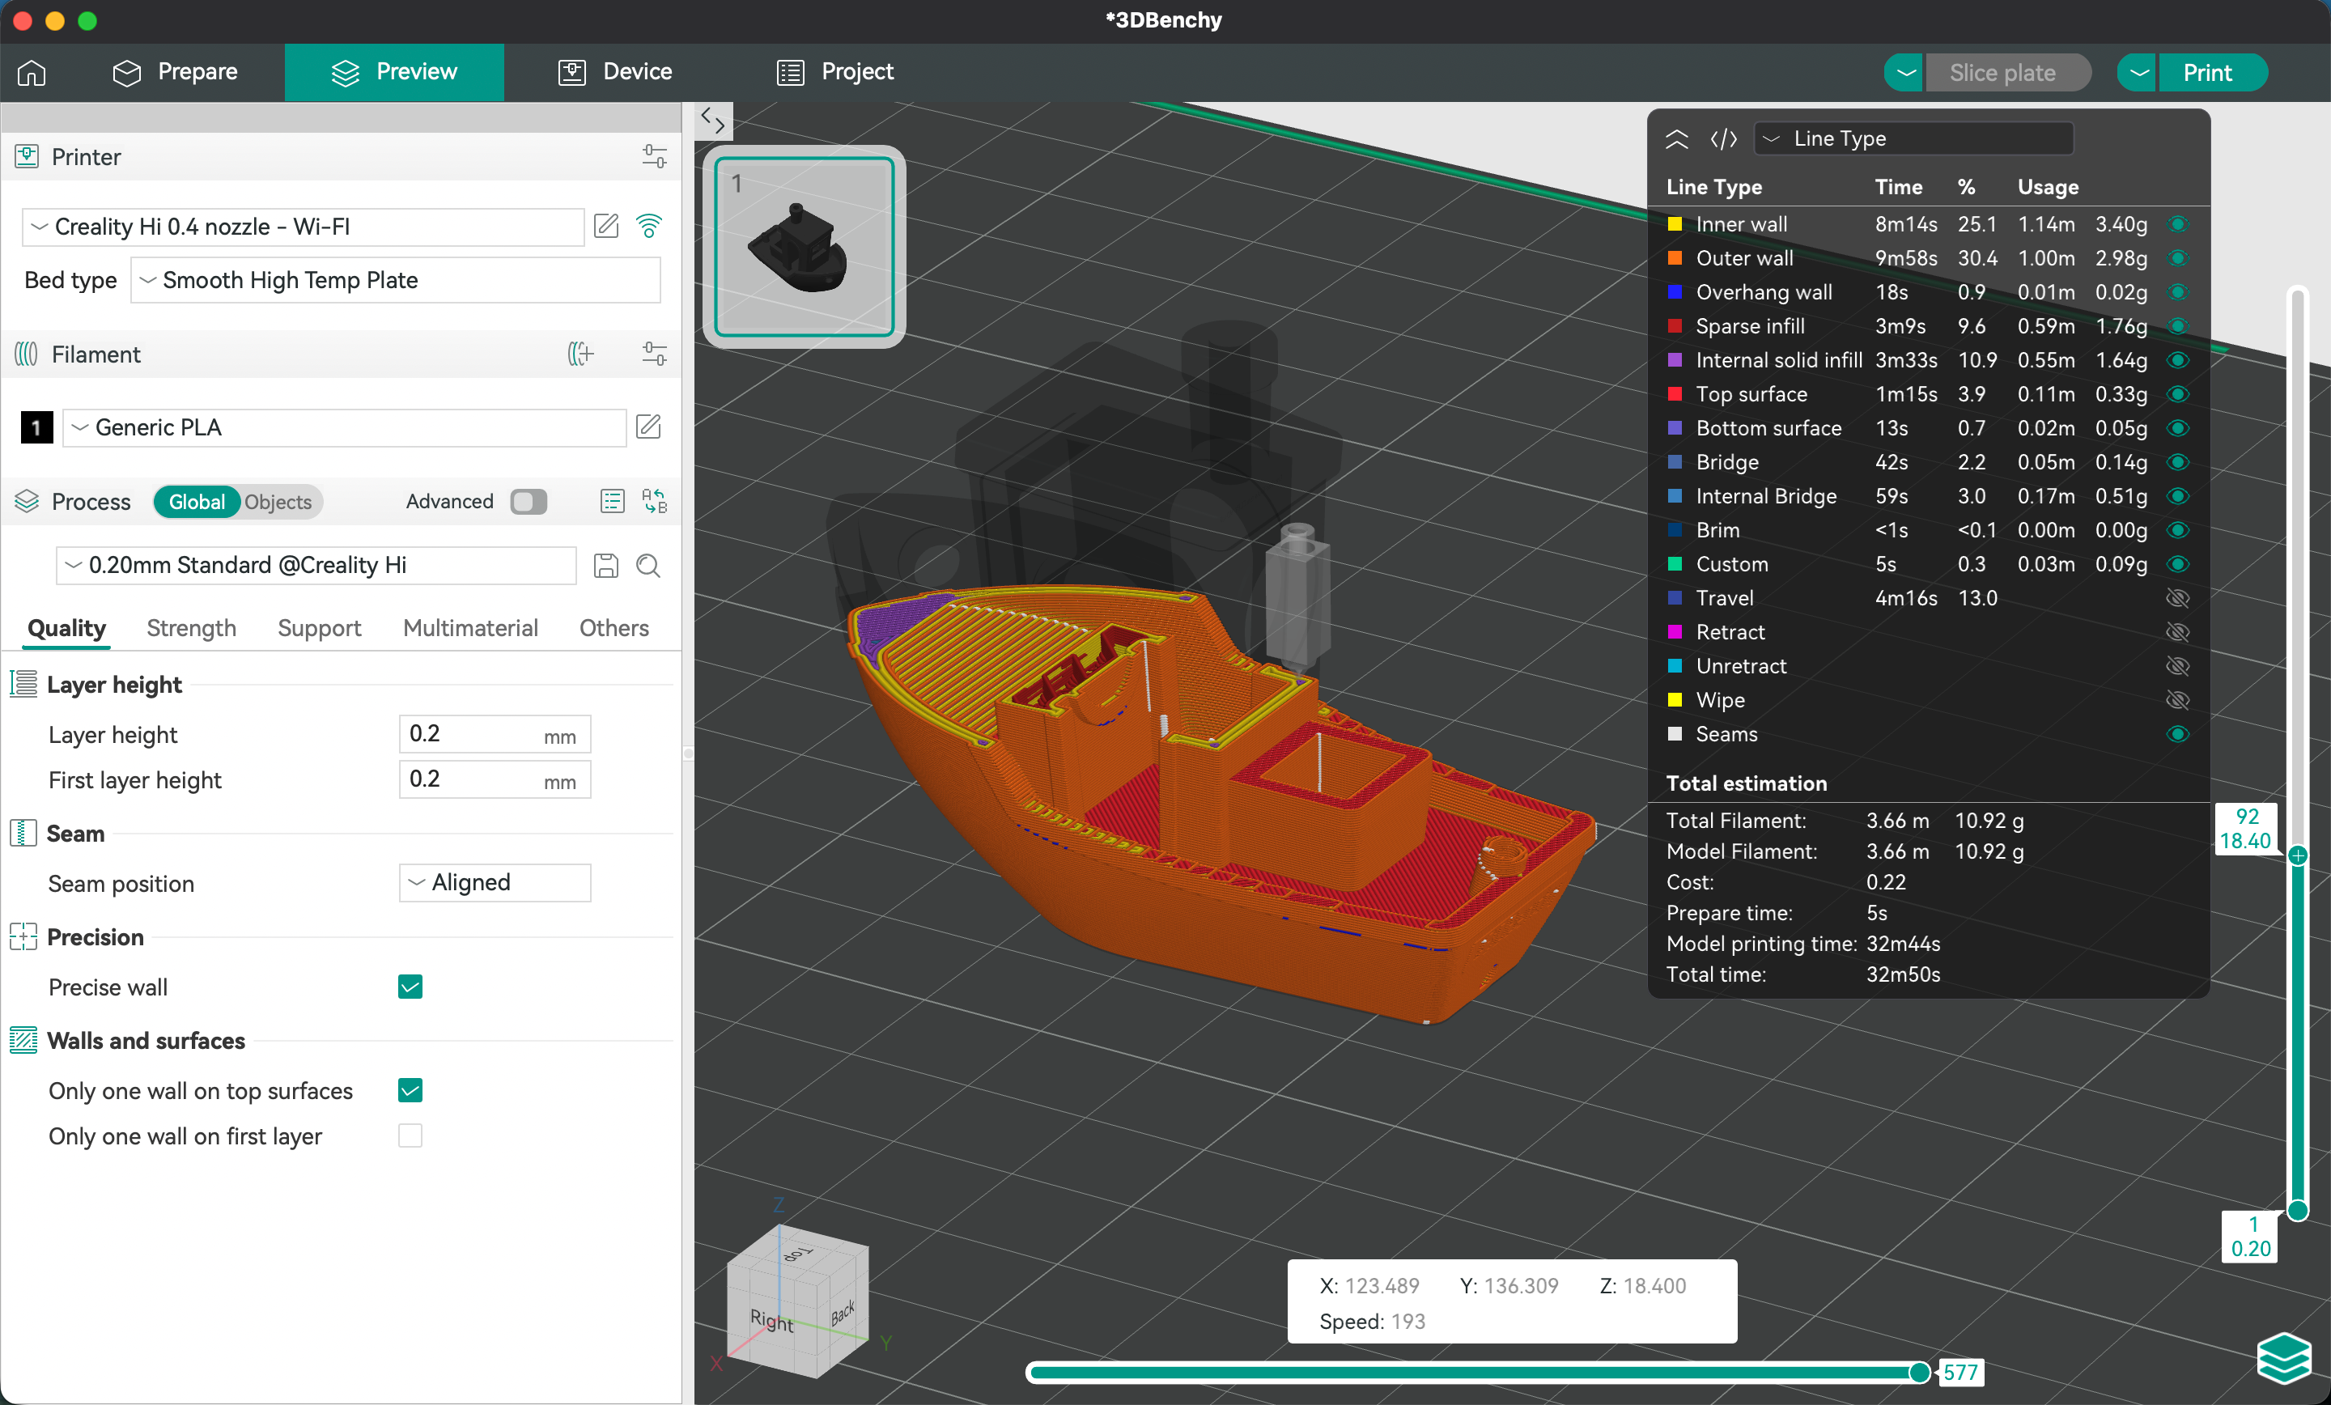Click the edit printer preset icon
The width and height of the screenshot is (2331, 1405).
606,226
